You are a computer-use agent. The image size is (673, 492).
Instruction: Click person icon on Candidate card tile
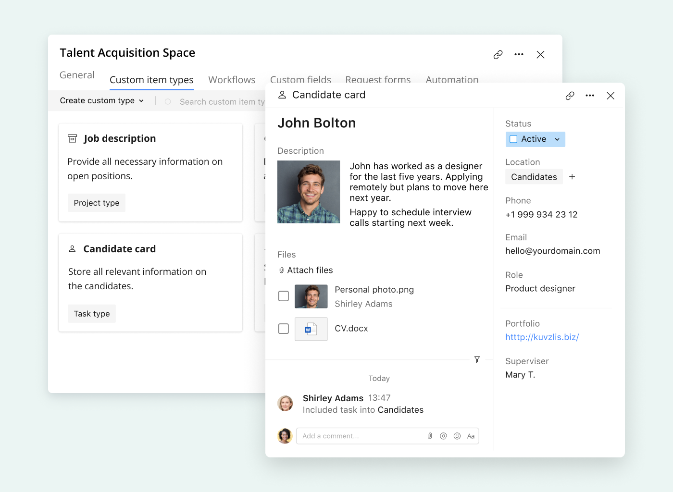72,249
